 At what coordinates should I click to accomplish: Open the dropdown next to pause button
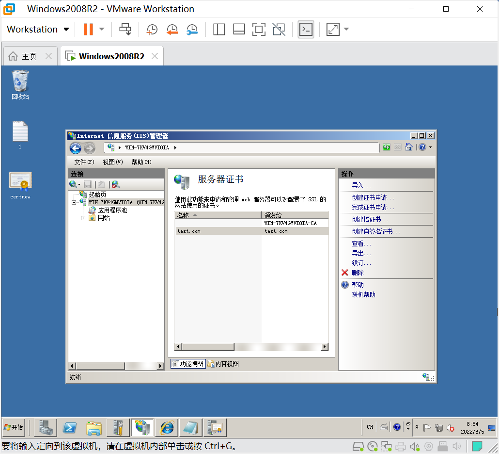[x=102, y=29]
